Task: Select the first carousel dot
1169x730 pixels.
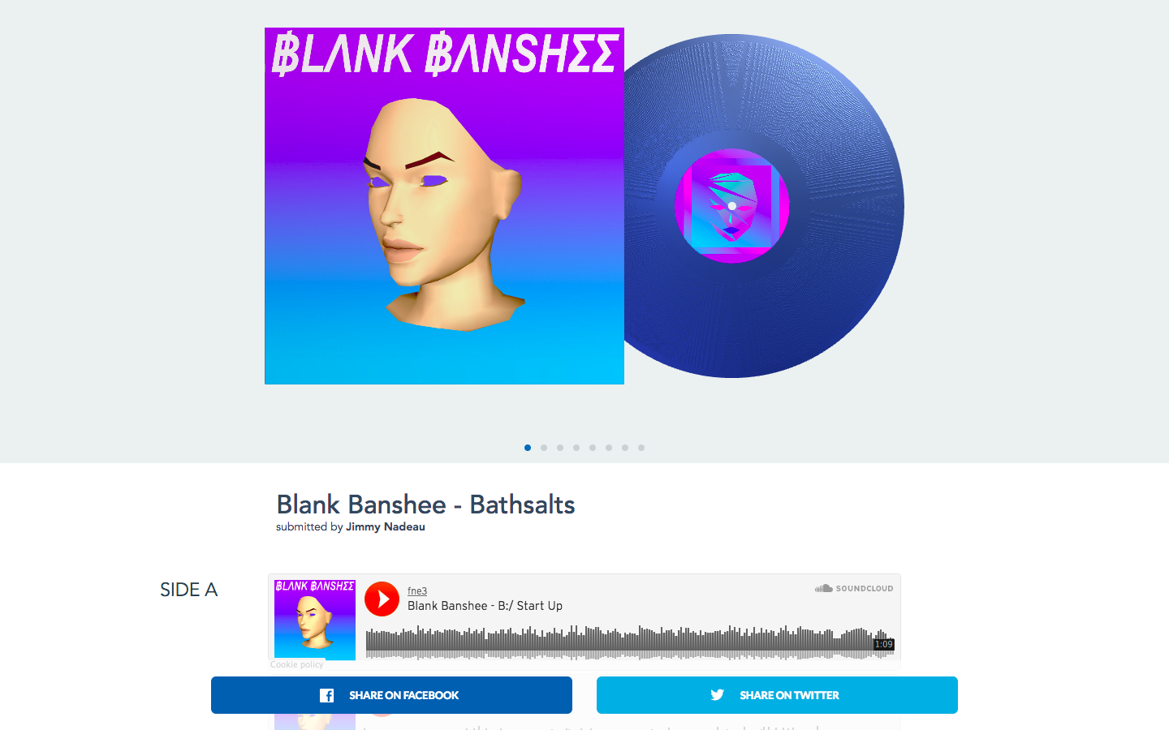Action: coord(528,448)
